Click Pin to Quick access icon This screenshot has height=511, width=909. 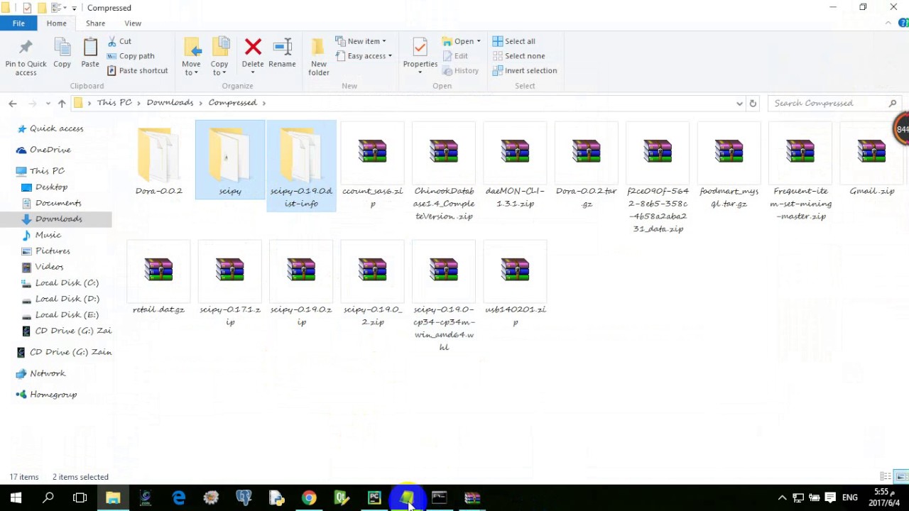pyautogui.click(x=26, y=57)
